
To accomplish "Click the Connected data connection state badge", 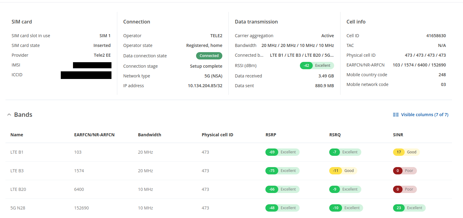I will coord(209,56).
